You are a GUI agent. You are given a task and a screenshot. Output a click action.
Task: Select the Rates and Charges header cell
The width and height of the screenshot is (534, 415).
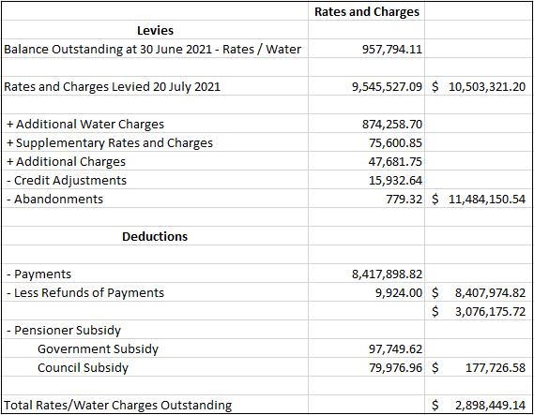click(366, 12)
